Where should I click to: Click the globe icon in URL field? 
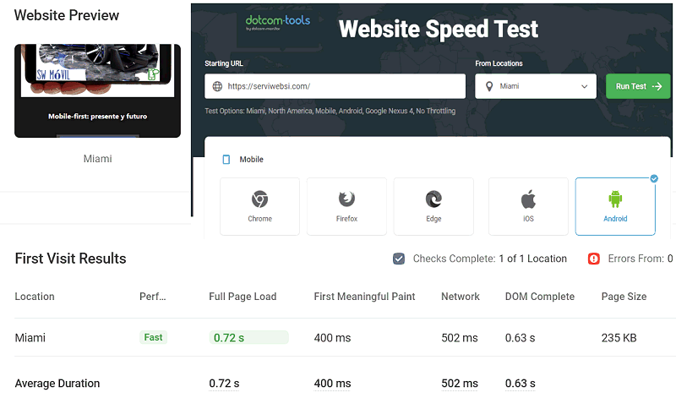coord(217,86)
